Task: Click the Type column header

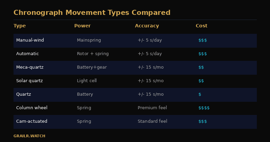Action: [20, 26]
